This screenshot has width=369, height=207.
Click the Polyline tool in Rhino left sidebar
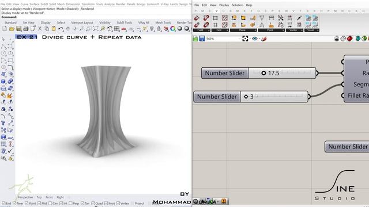(3, 46)
